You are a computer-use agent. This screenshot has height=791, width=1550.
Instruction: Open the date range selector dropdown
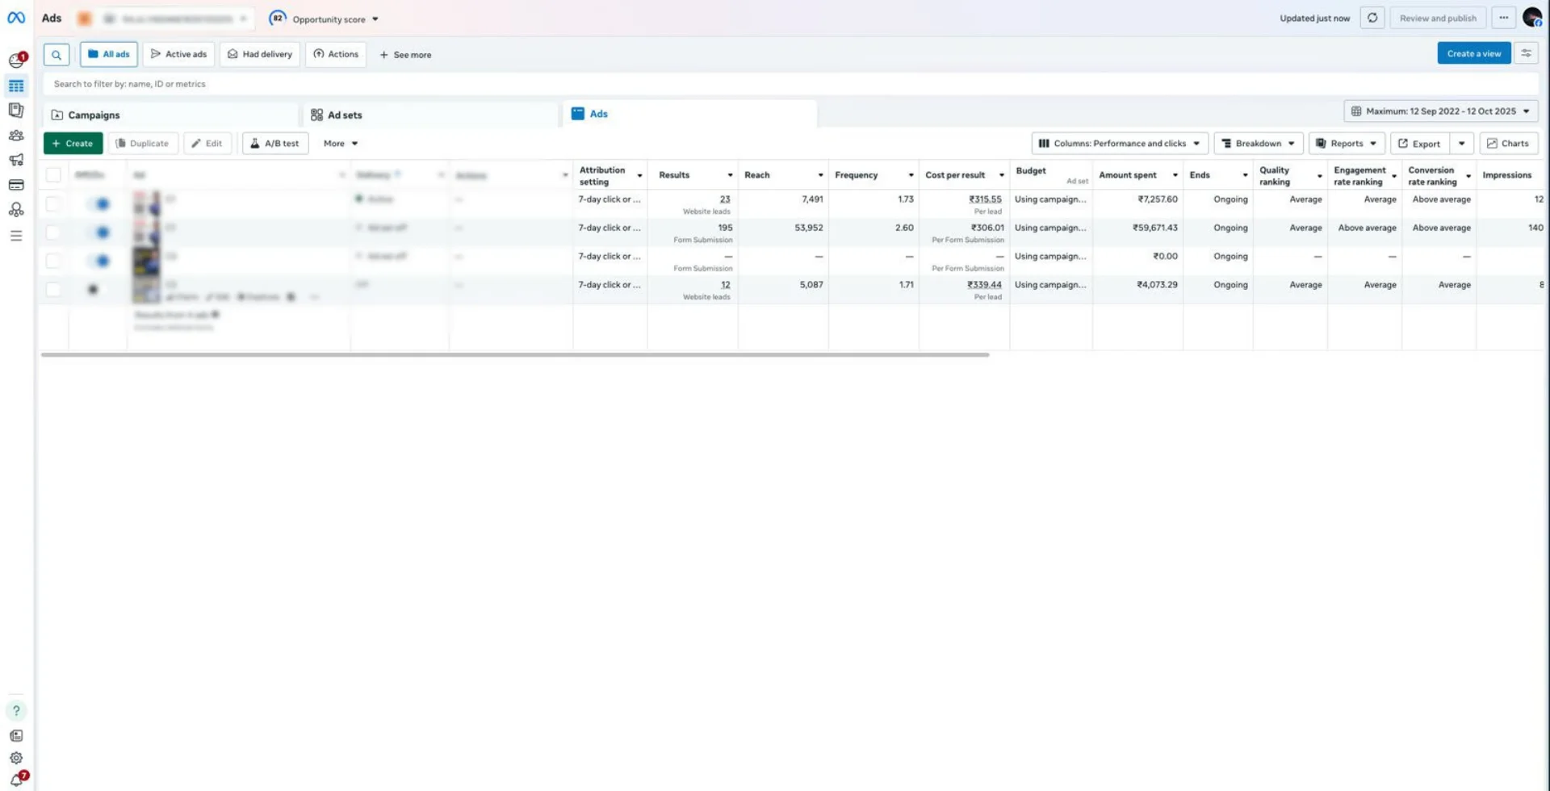[x=1440, y=111]
